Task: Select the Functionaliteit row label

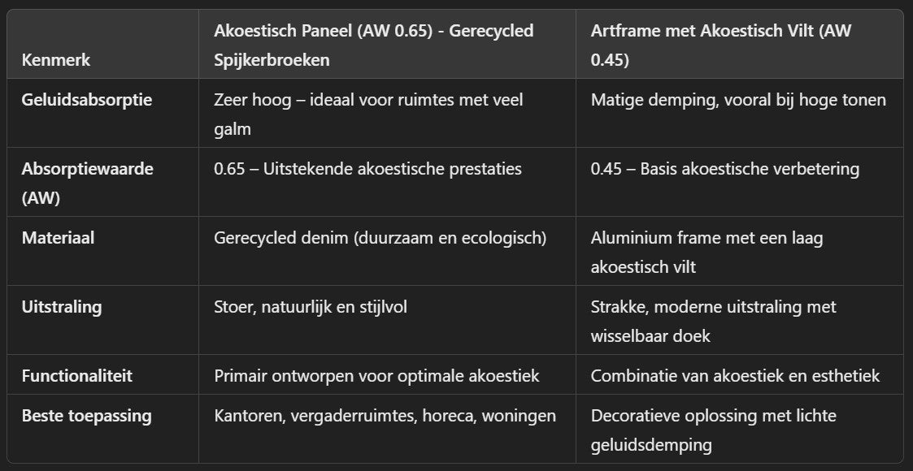Action: point(77,376)
